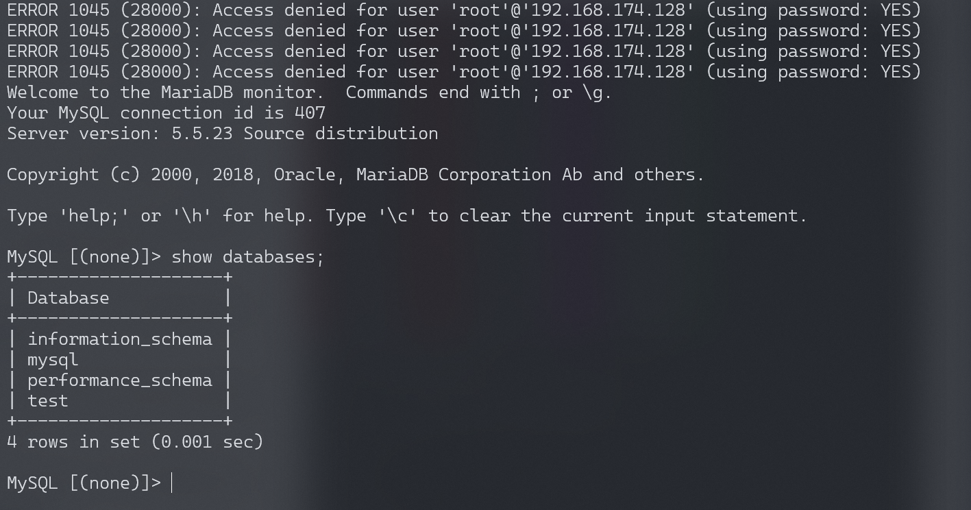Click the 'mysql' database row in table

click(x=53, y=360)
